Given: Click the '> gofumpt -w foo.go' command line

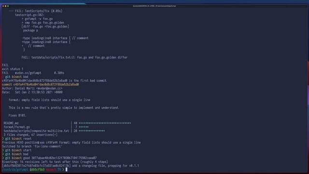Looking at the screenshot, I should [37, 19].
